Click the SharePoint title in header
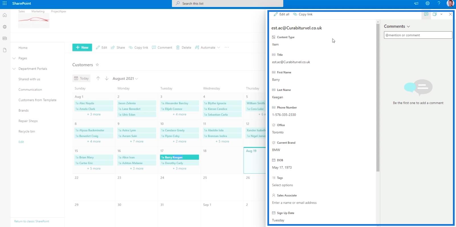The image size is (456, 227). (22, 3)
